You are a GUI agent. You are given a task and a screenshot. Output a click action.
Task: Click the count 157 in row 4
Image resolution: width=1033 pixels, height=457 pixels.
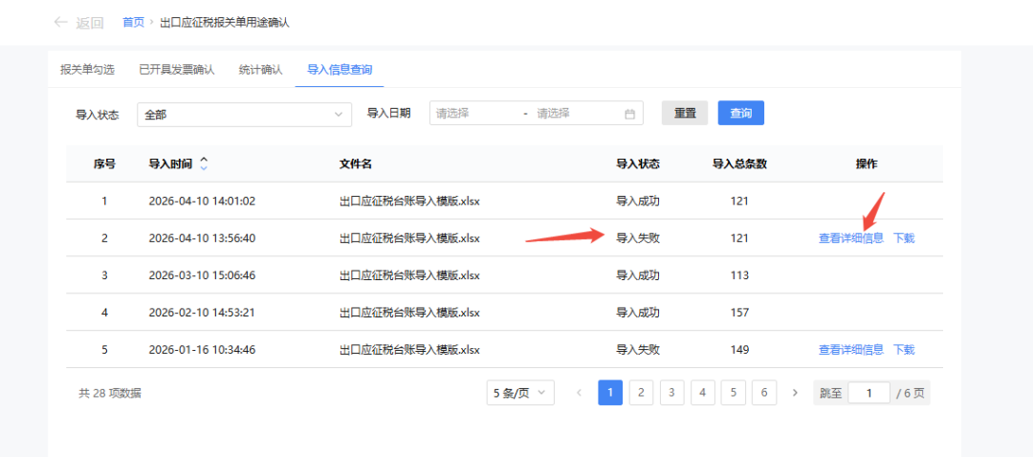click(x=739, y=312)
